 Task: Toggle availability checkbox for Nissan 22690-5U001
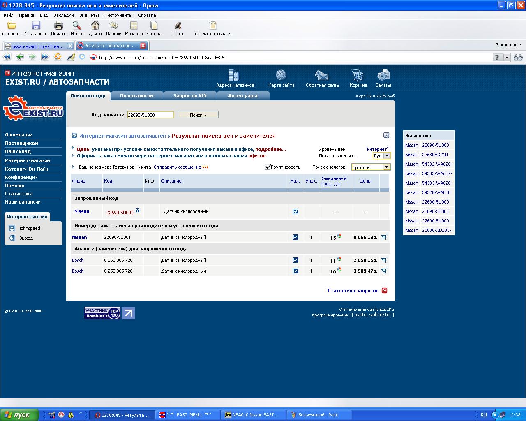pyautogui.click(x=295, y=237)
